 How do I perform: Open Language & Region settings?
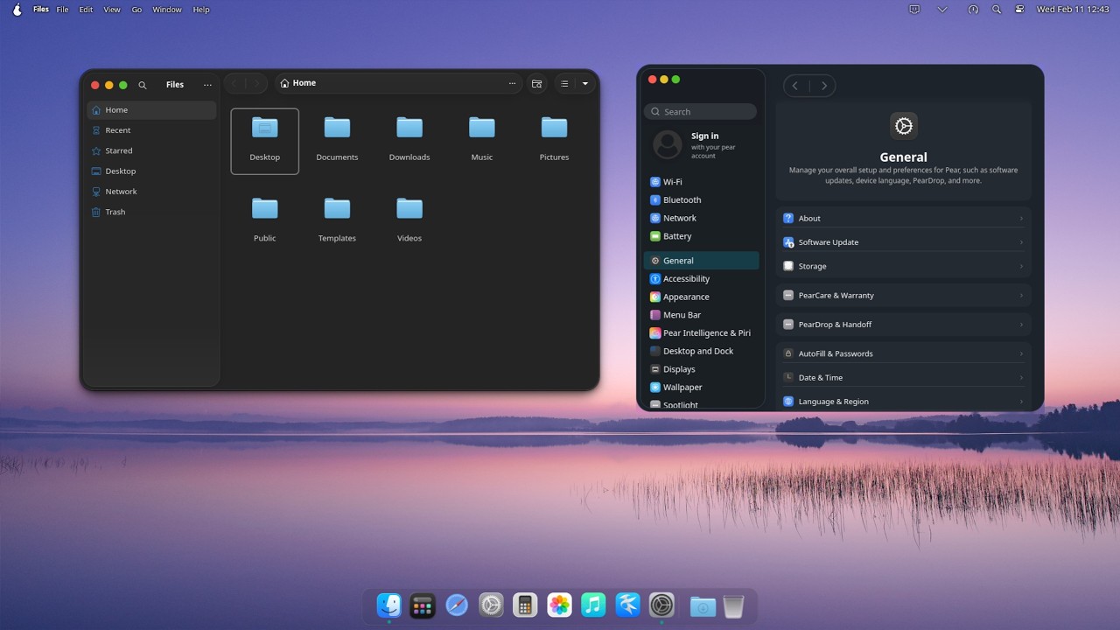903,402
